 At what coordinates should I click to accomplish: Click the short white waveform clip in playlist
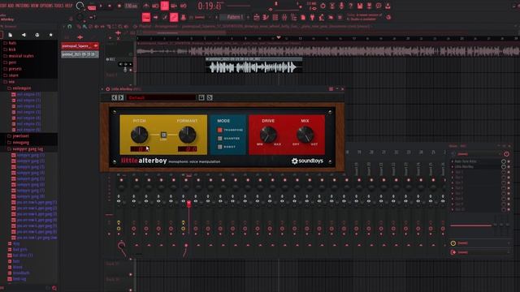point(253,67)
